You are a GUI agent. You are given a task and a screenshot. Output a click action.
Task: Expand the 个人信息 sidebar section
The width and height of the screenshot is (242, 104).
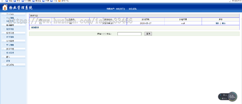click(x=13, y=14)
